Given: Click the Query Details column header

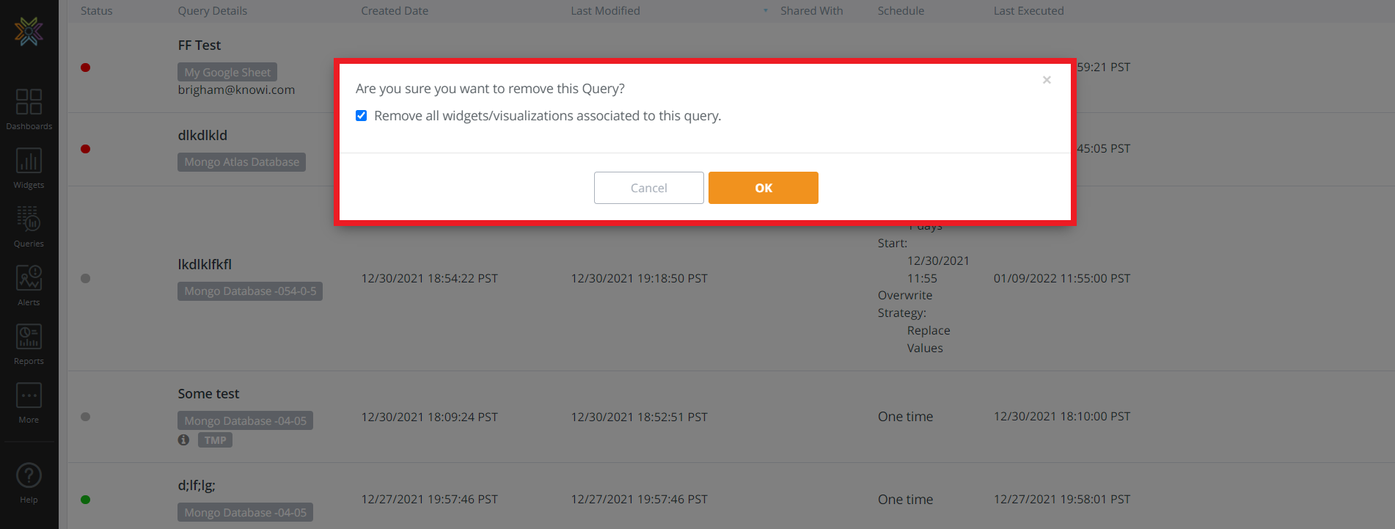Looking at the screenshot, I should [212, 11].
